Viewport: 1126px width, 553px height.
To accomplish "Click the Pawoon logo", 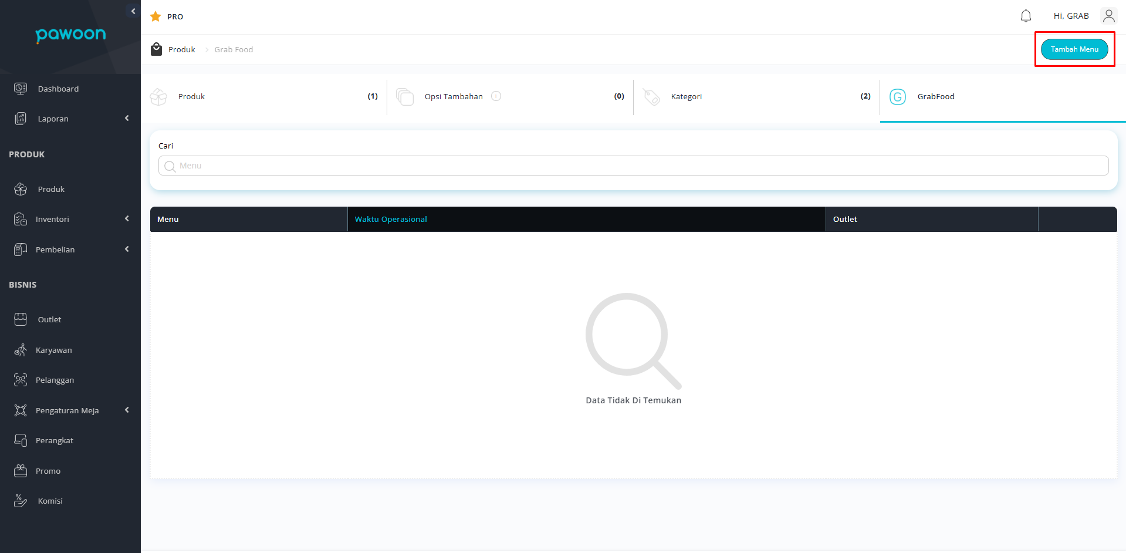I will (70, 35).
